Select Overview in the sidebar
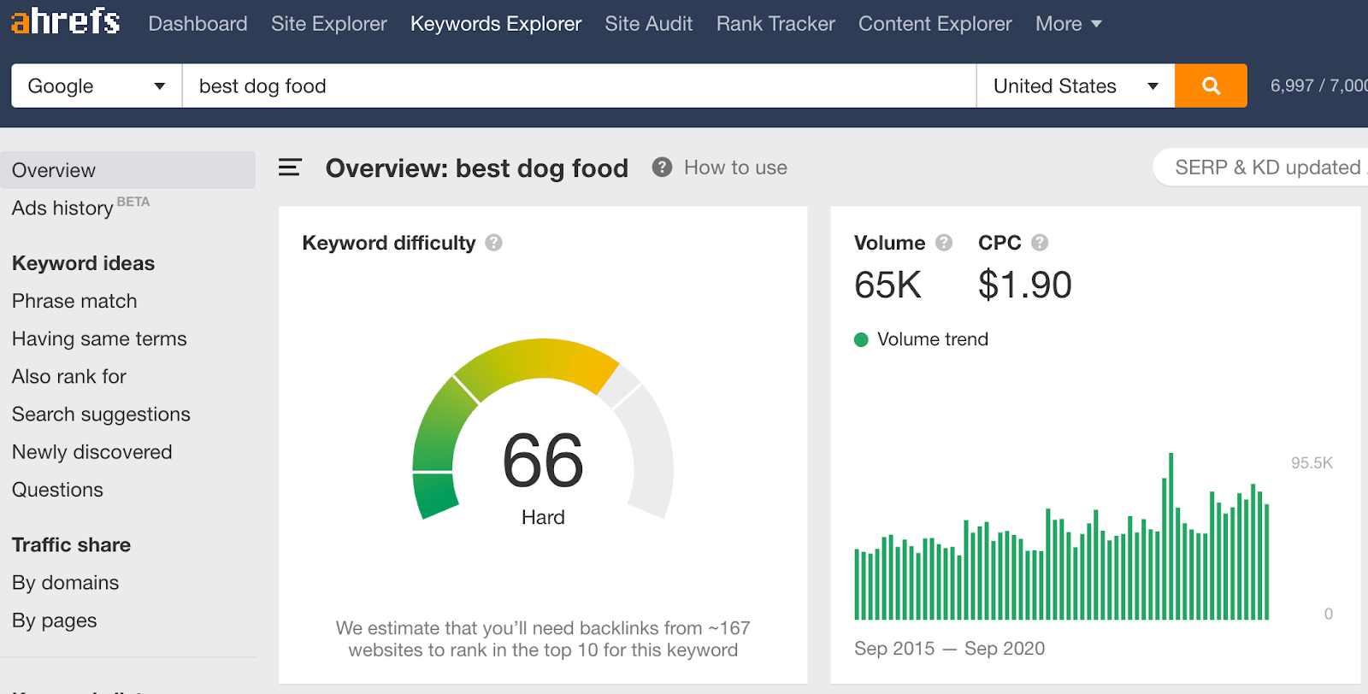The width and height of the screenshot is (1368, 694). [128, 170]
